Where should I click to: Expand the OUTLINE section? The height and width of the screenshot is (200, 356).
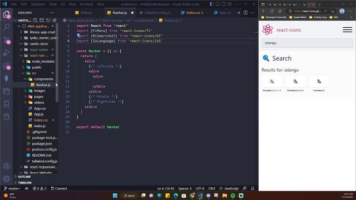coord(24,177)
